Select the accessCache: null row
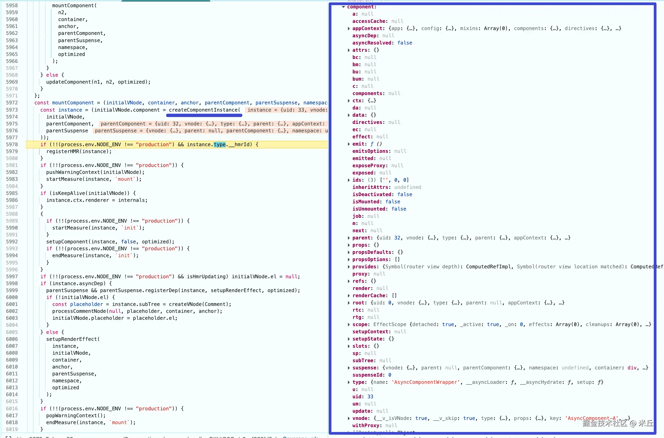 378,21
